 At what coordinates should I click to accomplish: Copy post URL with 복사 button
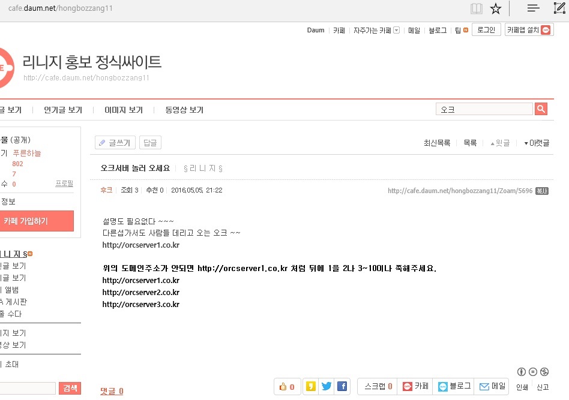pos(542,191)
